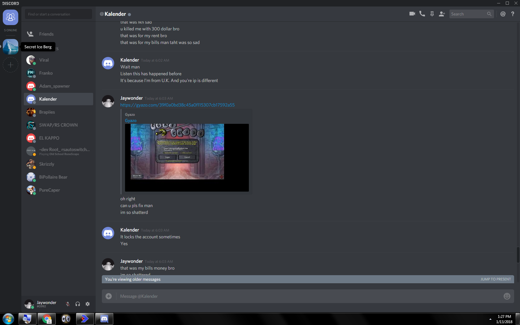Open conversation with BiPollaire Bear
The image size is (520, 325).
(58, 177)
